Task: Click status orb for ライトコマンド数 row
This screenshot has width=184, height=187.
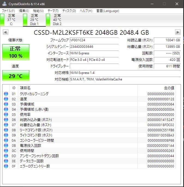Action: 6,135
